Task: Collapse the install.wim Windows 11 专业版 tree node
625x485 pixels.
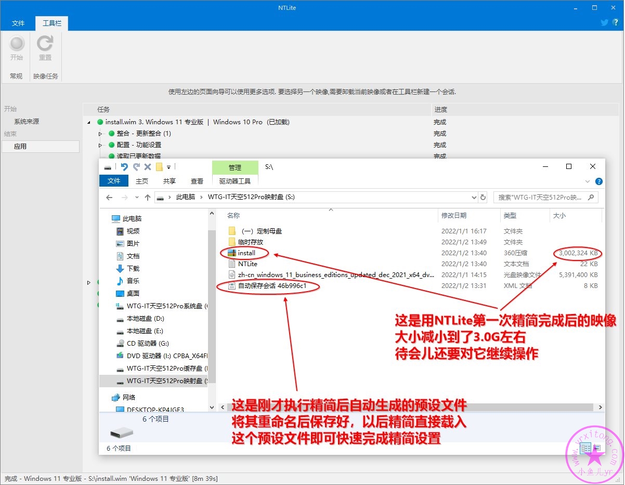Action: tap(89, 122)
